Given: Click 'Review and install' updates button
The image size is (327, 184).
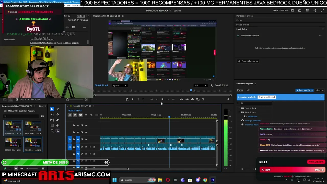Looking at the screenshot, I should [267, 97].
